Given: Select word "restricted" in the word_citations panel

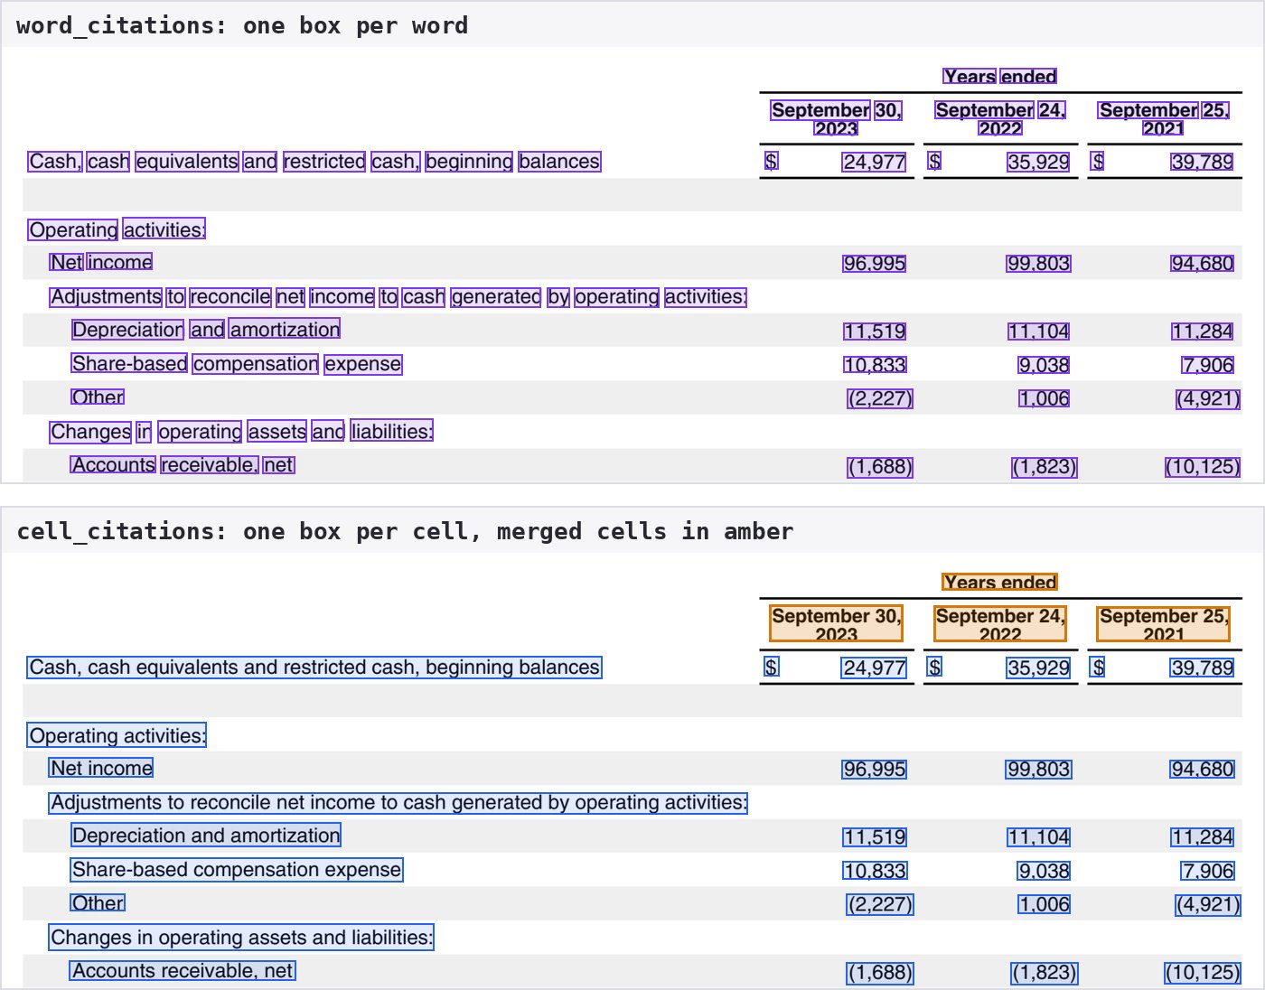Looking at the screenshot, I should [x=324, y=162].
